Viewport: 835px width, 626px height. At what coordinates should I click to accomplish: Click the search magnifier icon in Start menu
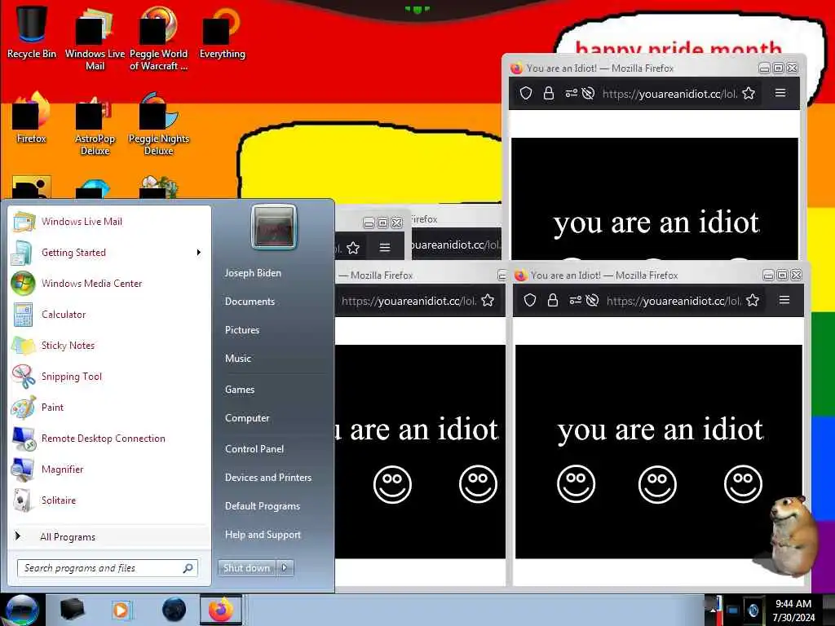[x=188, y=568]
